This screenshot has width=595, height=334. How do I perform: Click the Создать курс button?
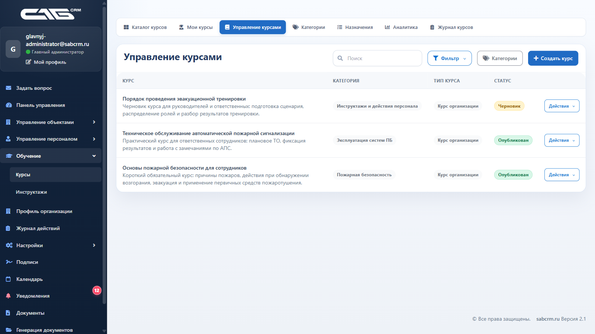point(553,58)
